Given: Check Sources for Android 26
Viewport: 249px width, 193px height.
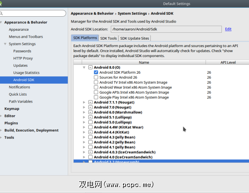Looking at the screenshot, I should click(x=96, y=77).
